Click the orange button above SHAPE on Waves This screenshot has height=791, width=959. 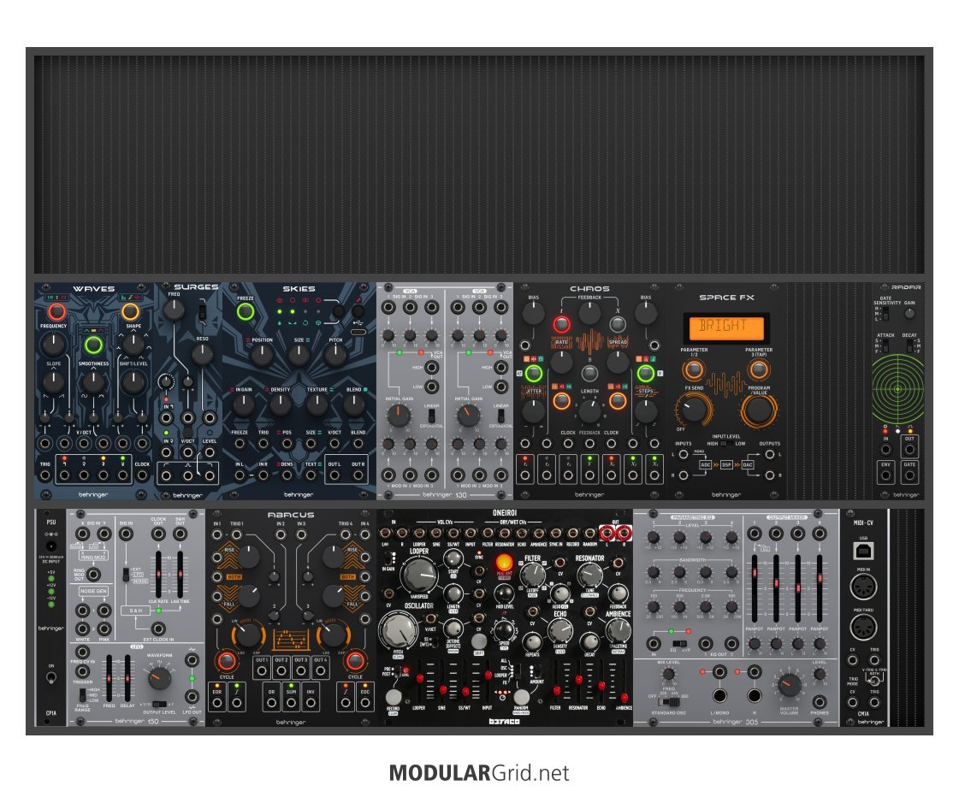(130, 312)
